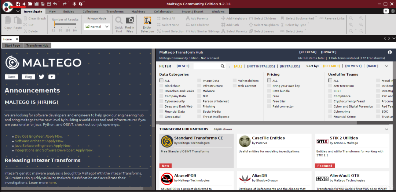Screen dimensions: 396x192
Task: Click Select Leaves in the ribbon
Action: click(261, 31)
